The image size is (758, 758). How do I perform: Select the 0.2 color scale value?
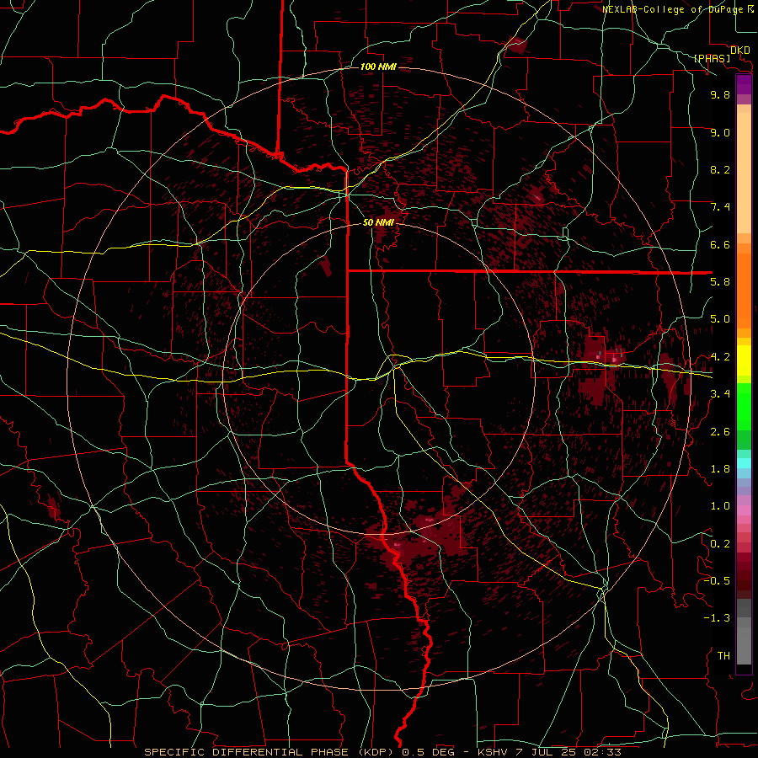pyautogui.click(x=720, y=544)
